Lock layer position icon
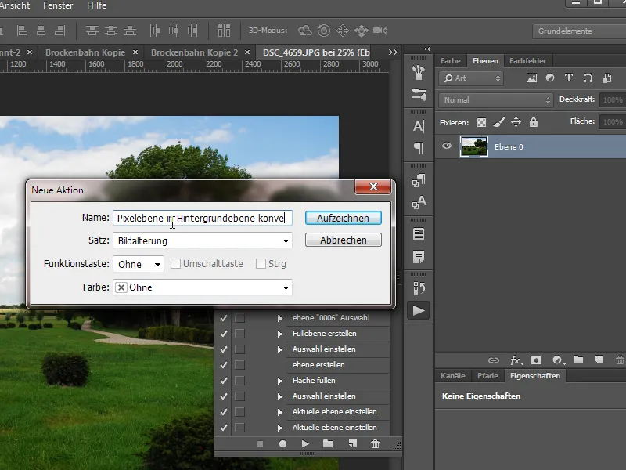The height and width of the screenshot is (470, 626). [516, 122]
